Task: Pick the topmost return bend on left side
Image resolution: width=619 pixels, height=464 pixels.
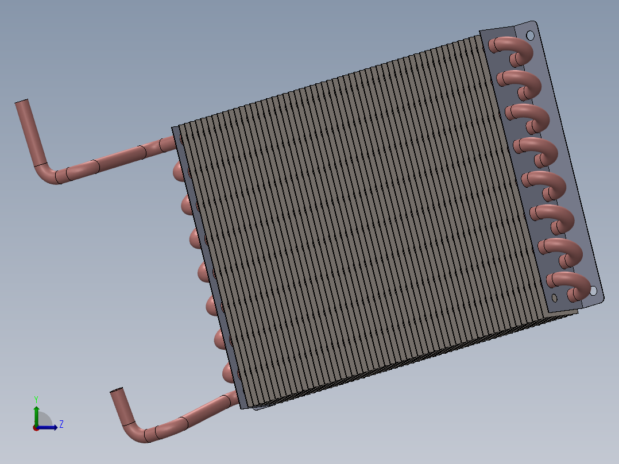Action: coord(179,172)
